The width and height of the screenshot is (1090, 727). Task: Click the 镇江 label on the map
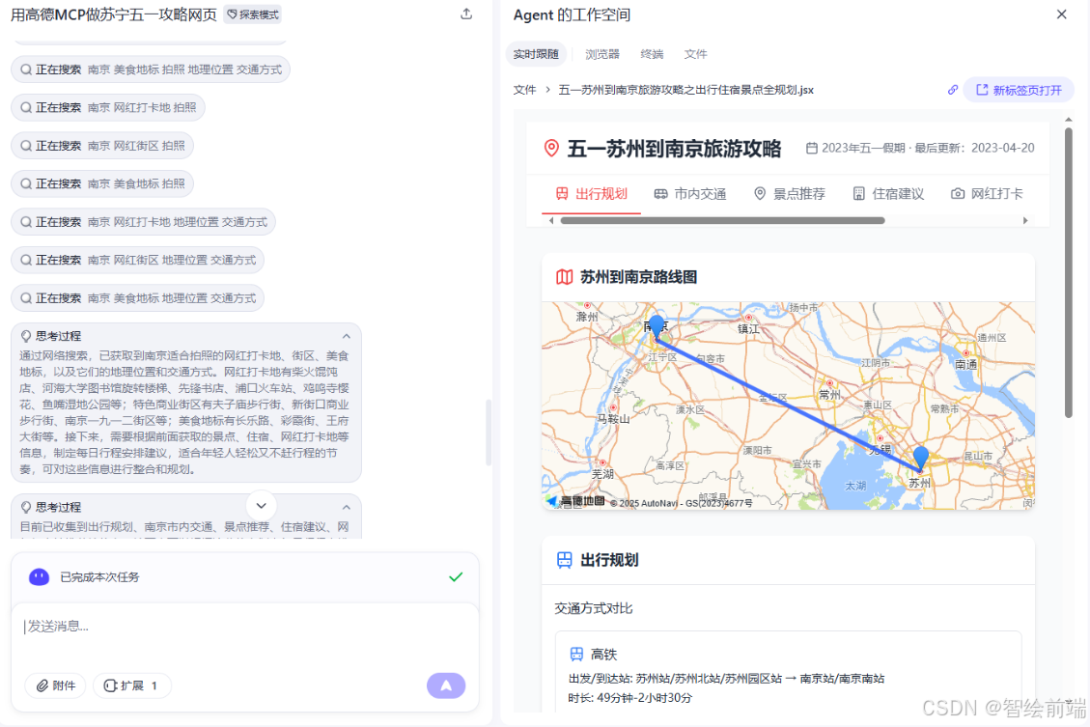click(x=748, y=329)
